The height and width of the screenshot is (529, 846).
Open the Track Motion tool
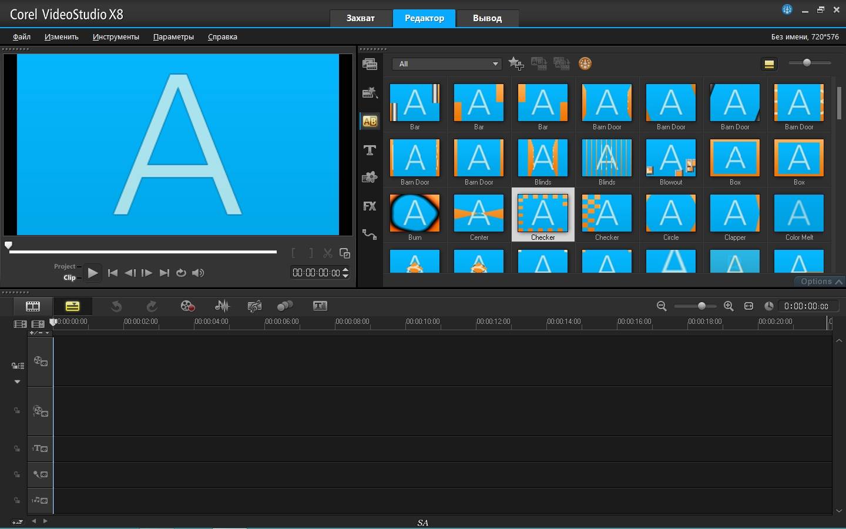coord(285,306)
